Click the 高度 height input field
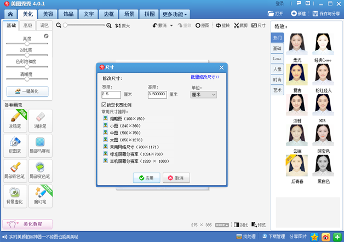 click(x=157, y=95)
